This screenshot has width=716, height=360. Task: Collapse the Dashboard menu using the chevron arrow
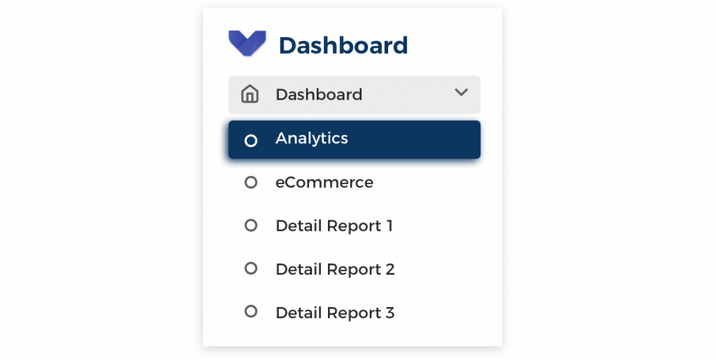point(461,92)
